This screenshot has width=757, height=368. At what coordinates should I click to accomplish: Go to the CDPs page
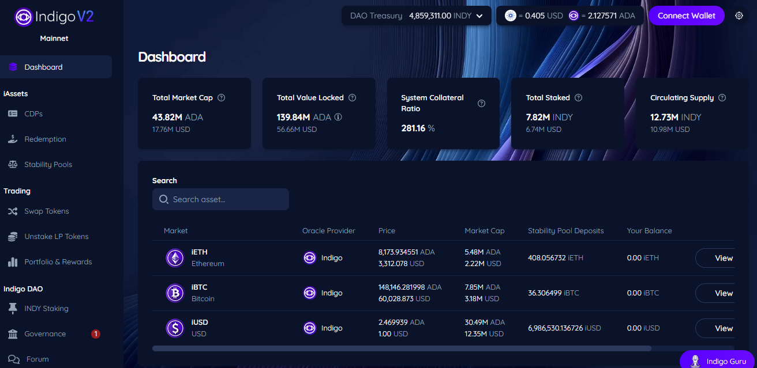click(33, 113)
